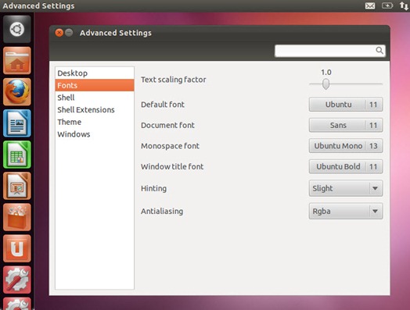410x310 pixels.
Task: Select Fonts category in sidebar
Action: click(x=95, y=85)
